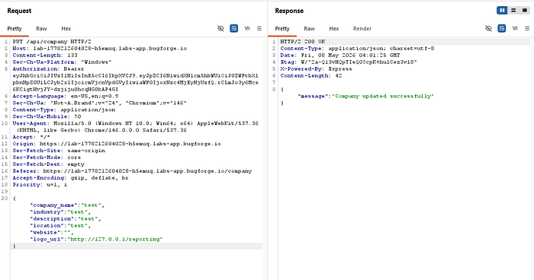The width and height of the screenshot is (534, 280).
Task: Click Priority: u=1, i header
Action: pos(40,185)
